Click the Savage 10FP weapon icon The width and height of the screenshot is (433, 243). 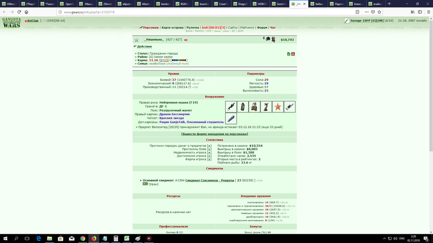(x=347, y=20)
